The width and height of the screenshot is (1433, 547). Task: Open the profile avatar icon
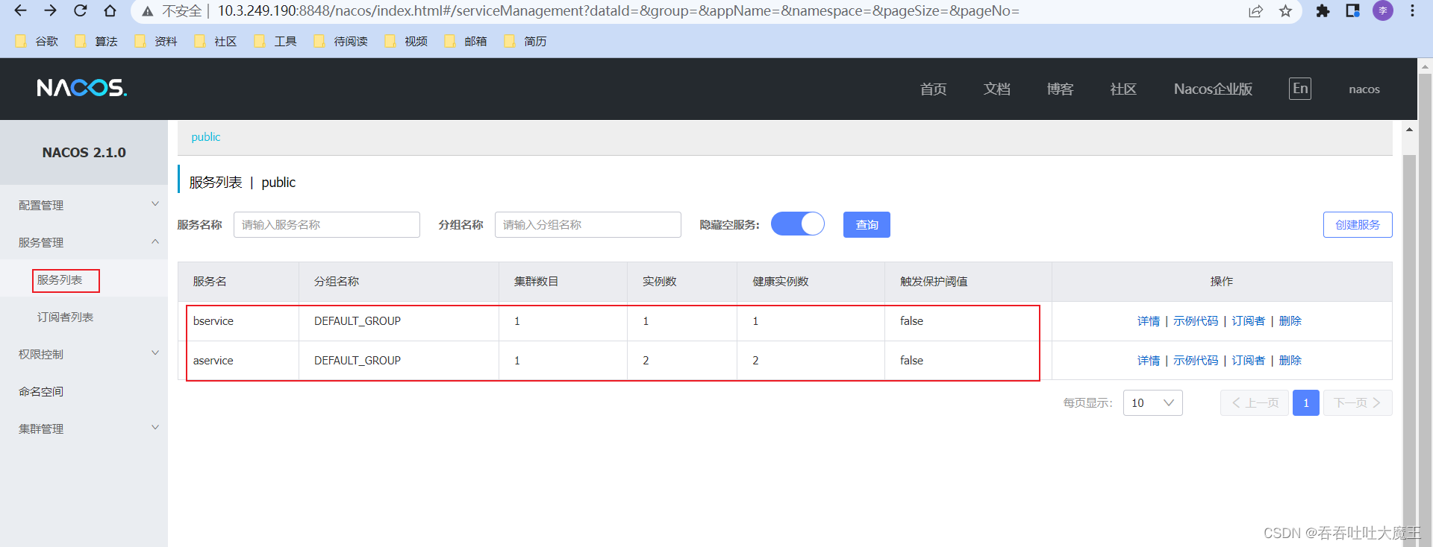[1382, 10]
